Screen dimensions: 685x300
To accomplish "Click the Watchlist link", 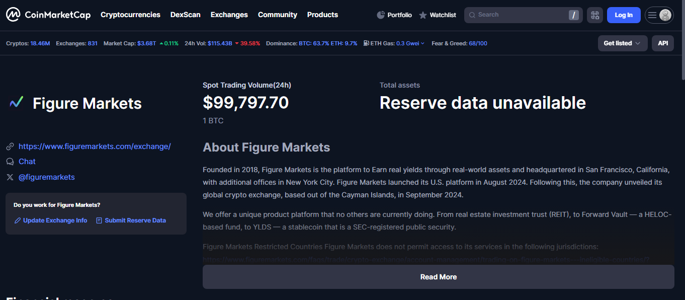I will (443, 15).
